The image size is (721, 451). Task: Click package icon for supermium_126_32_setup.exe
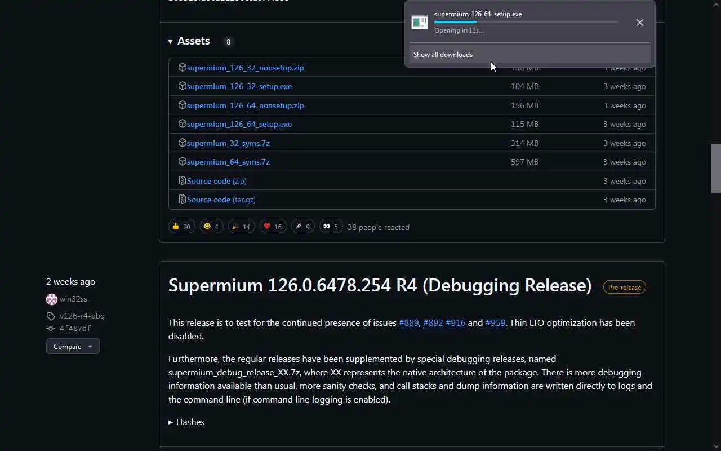(182, 86)
